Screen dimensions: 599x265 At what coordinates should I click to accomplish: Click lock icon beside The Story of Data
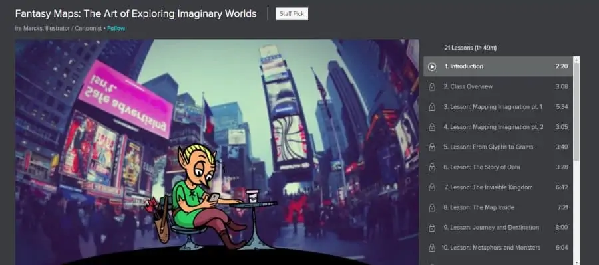point(432,167)
